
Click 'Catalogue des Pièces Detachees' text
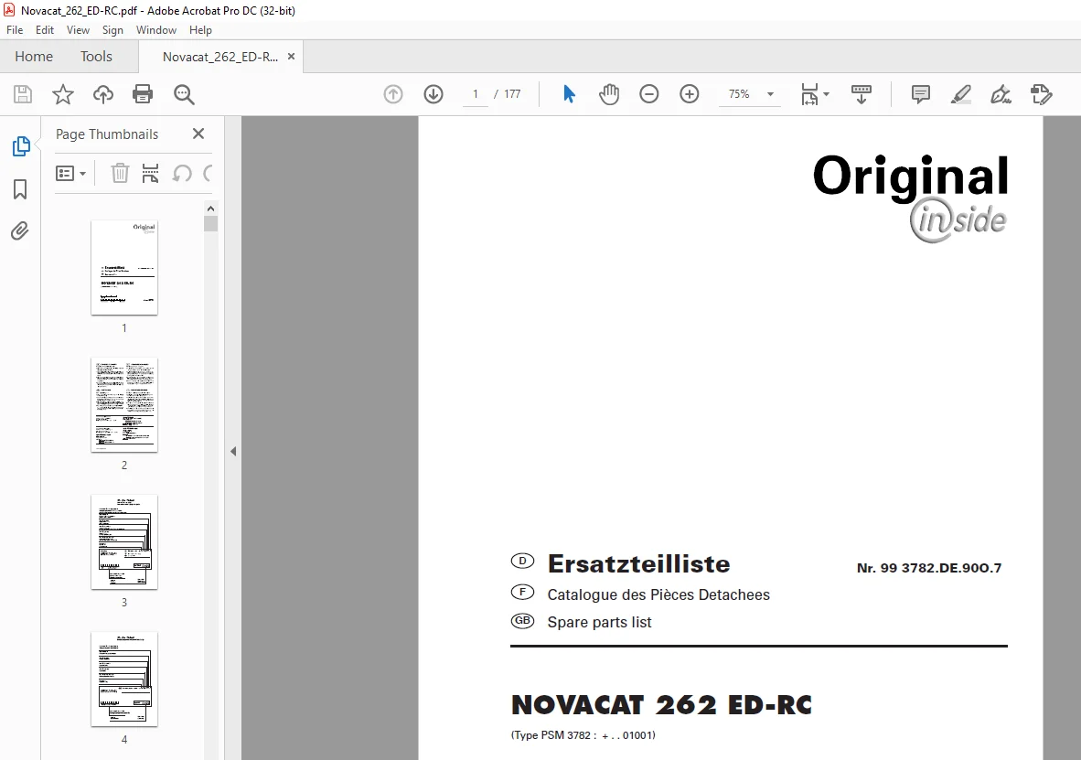[x=658, y=594]
